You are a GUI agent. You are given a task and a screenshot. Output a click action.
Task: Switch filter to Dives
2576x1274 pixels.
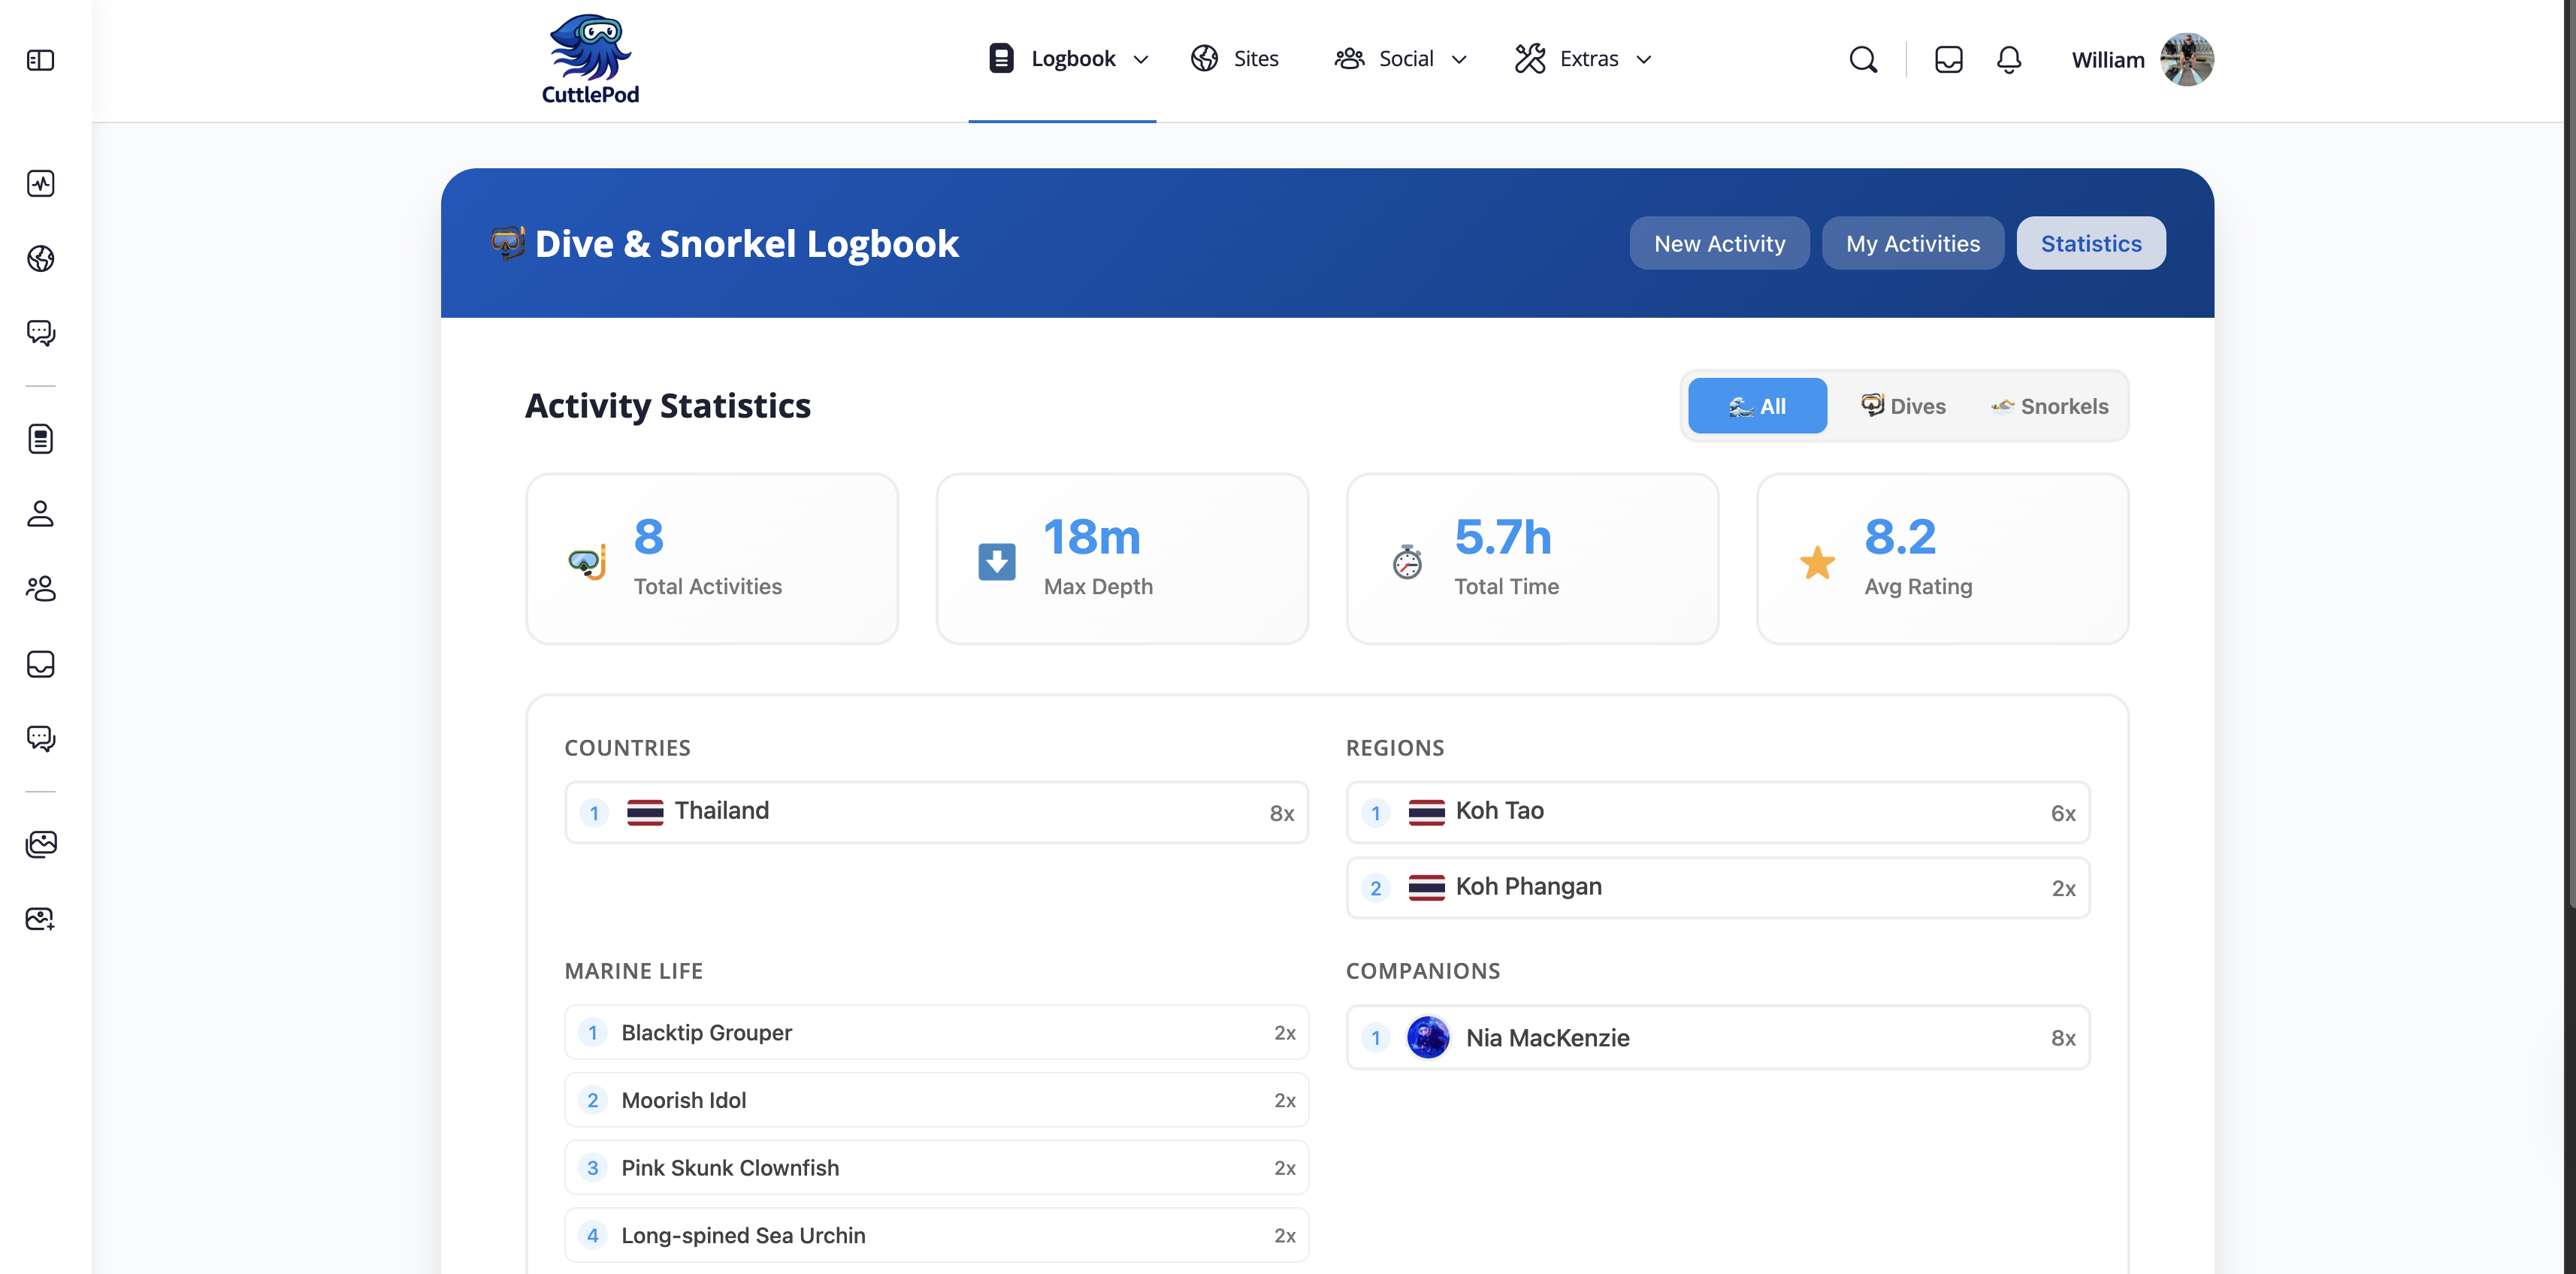pos(1903,406)
